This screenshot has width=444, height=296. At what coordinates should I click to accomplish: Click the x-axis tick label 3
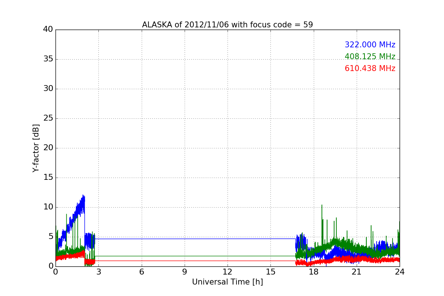[x=98, y=272]
